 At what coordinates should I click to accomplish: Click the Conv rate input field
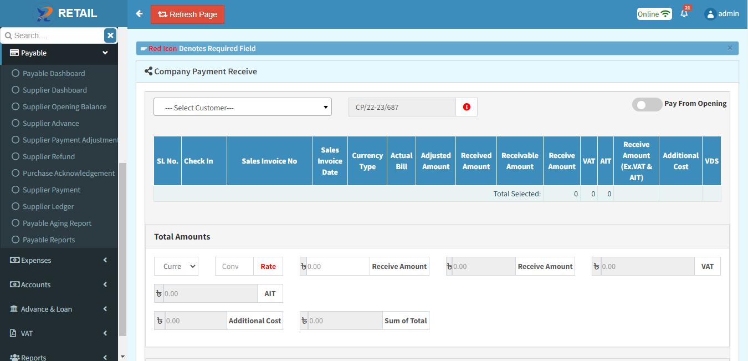234,266
